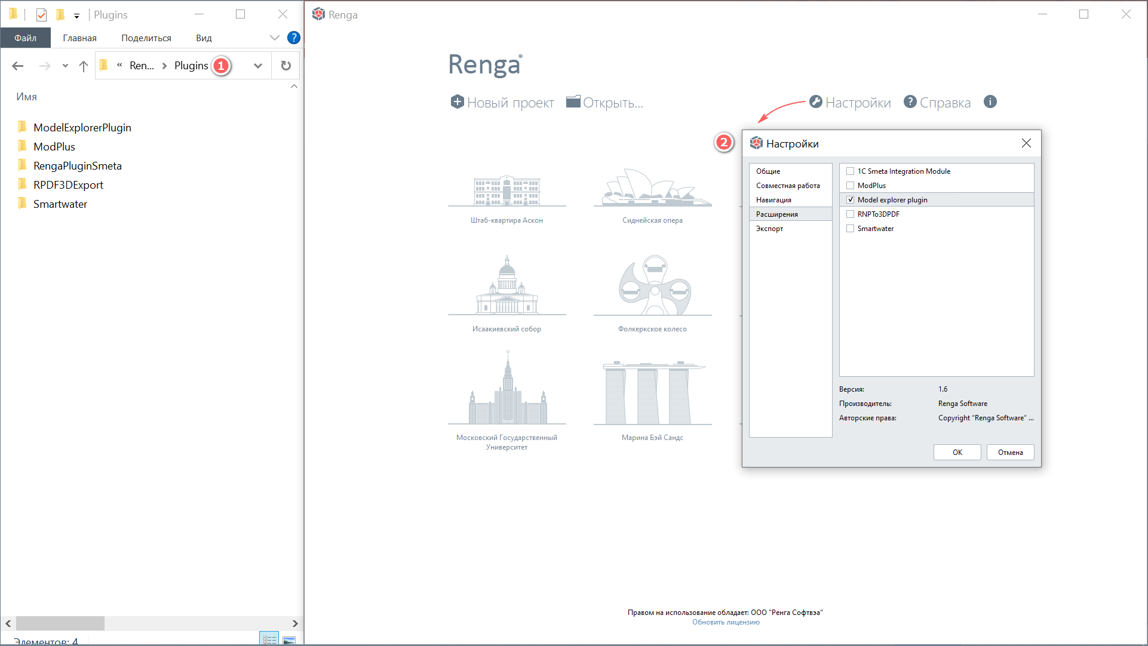Expand the address bar history dropdown

(x=257, y=66)
